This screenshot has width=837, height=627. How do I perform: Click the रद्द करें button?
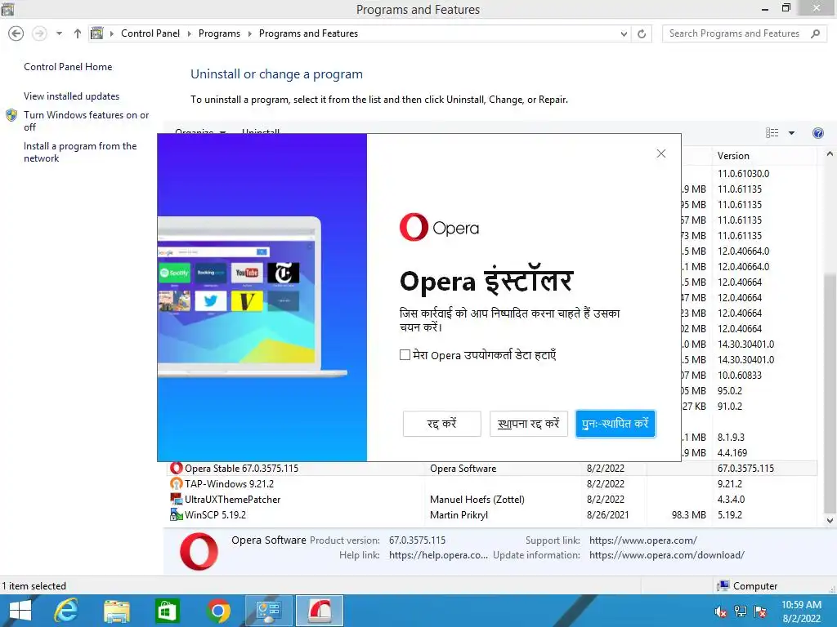441,424
